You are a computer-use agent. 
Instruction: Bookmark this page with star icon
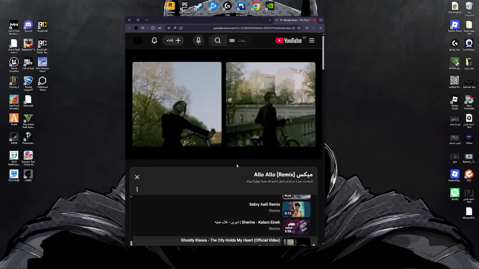click(x=169, y=28)
